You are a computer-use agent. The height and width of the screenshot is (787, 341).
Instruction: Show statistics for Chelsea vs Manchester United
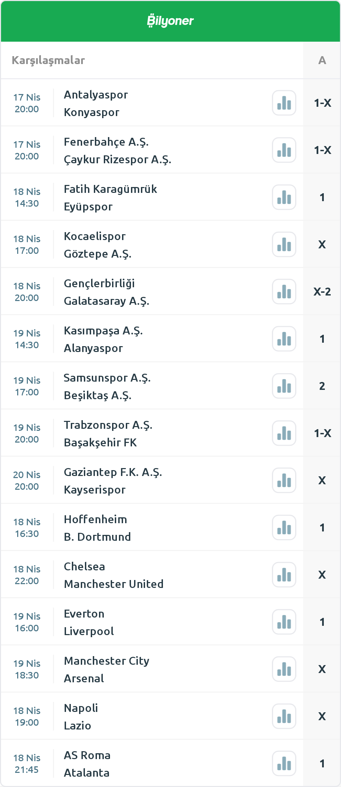pos(284,574)
